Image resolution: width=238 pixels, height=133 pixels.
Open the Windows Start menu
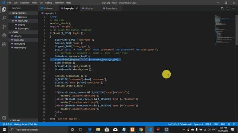[4, 130]
